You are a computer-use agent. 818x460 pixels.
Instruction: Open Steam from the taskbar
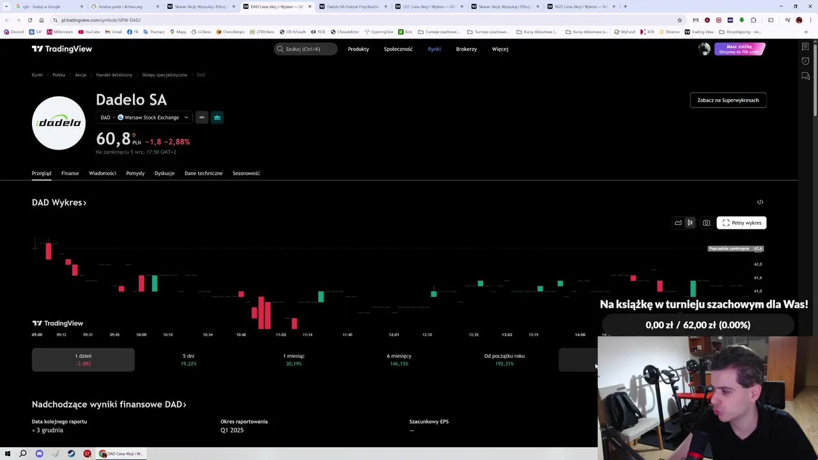click(x=71, y=454)
